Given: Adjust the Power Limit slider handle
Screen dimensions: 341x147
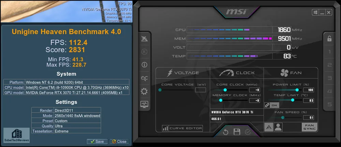Looking at the screenshot, I should [297, 90].
